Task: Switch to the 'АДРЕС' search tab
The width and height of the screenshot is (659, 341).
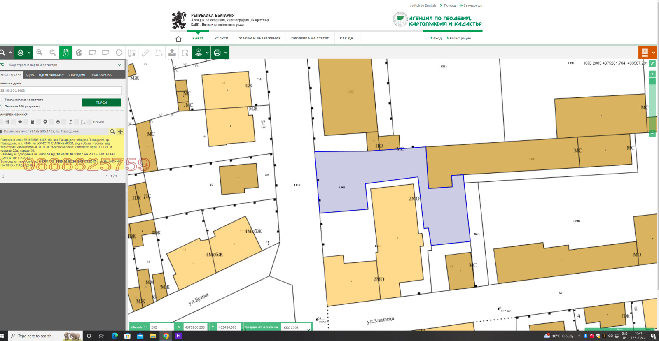Action: click(x=30, y=75)
